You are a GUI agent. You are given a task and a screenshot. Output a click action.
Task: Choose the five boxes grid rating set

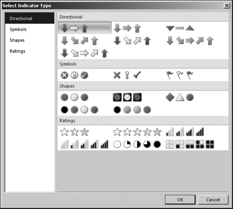coord(190,144)
